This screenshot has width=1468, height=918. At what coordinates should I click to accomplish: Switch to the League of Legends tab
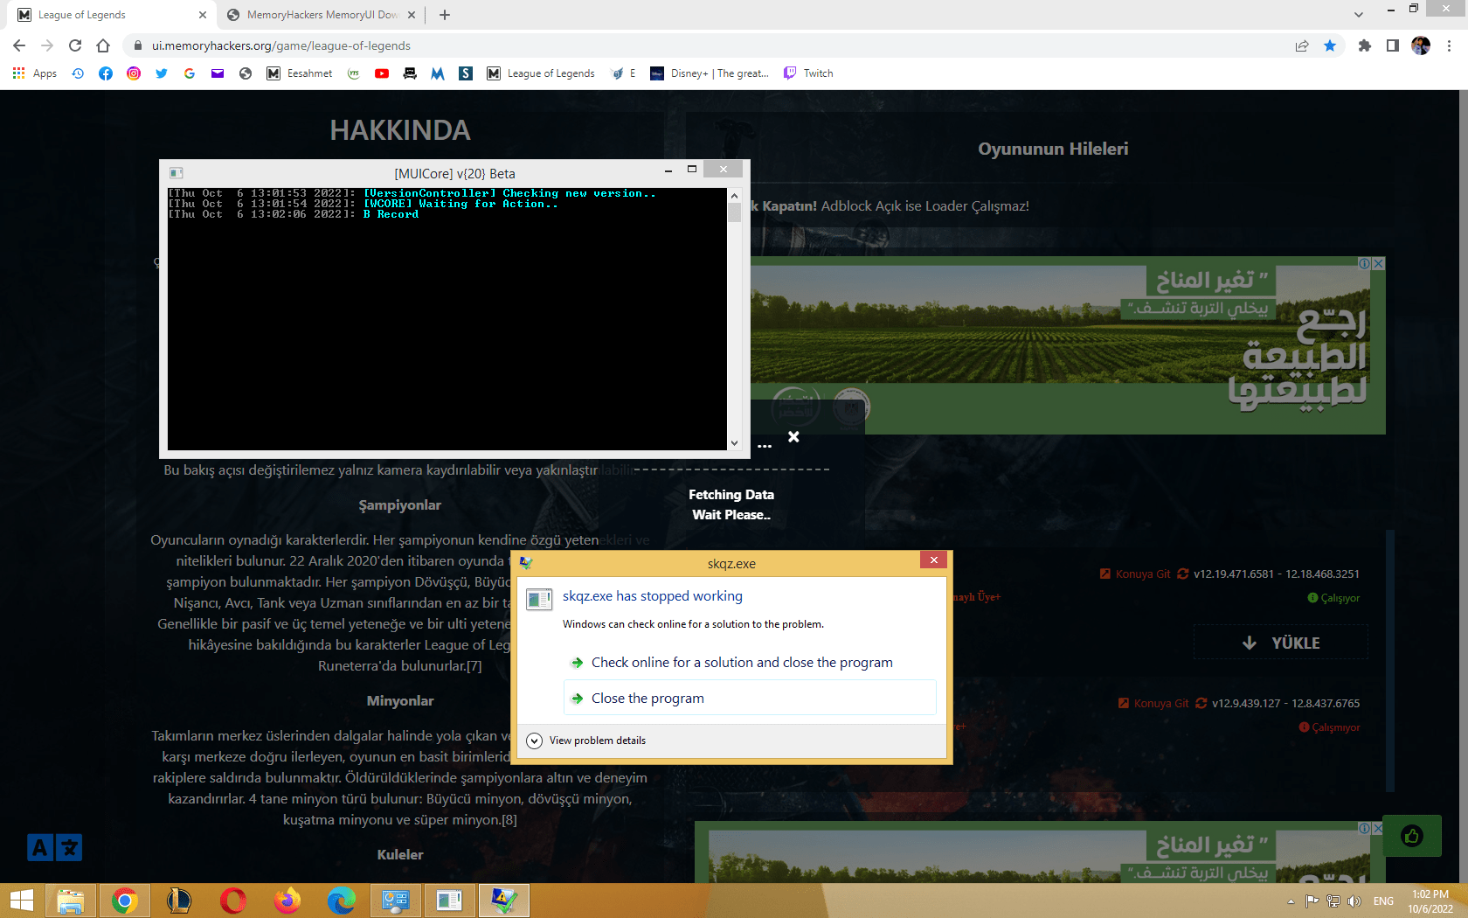pos(109,15)
